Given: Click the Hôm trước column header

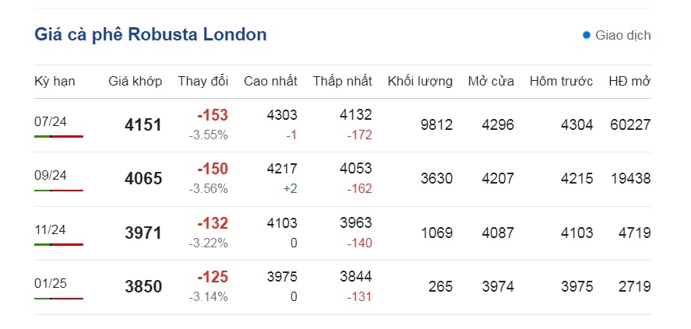Looking at the screenshot, I should (x=562, y=82).
